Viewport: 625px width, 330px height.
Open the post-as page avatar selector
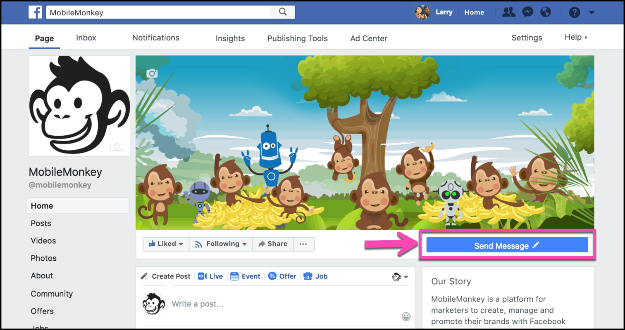(400, 277)
